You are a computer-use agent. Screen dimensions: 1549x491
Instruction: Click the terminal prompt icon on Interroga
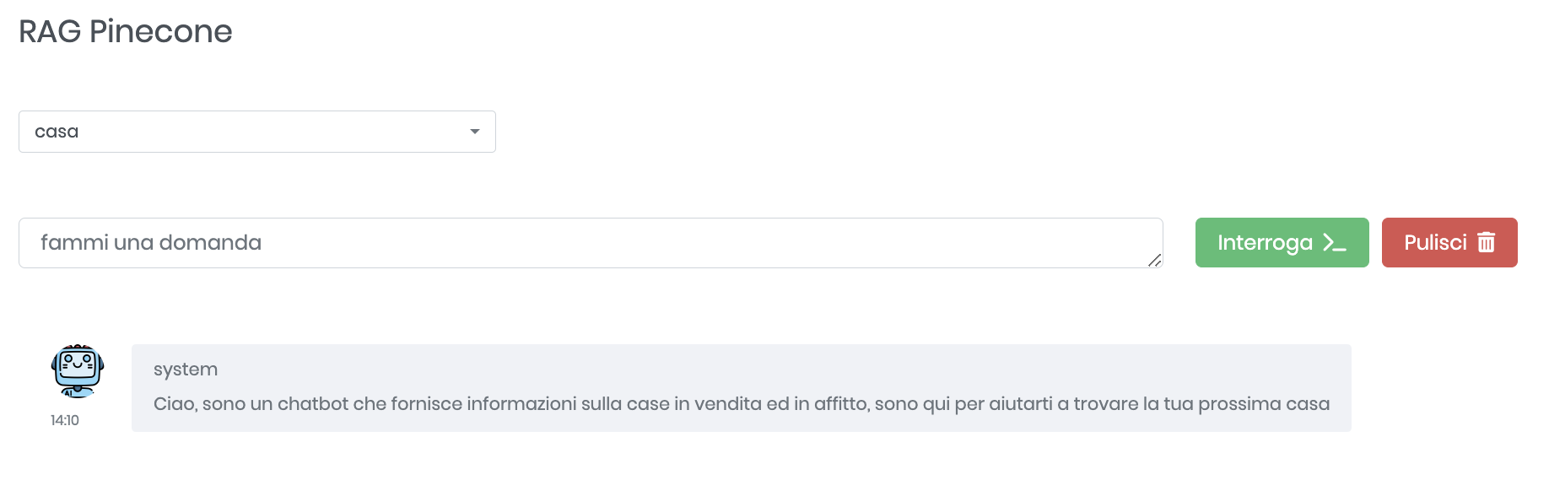tap(1335, 243)
